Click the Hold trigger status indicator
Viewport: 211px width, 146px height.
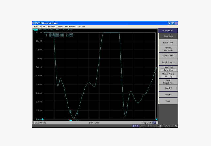[135, 126]
